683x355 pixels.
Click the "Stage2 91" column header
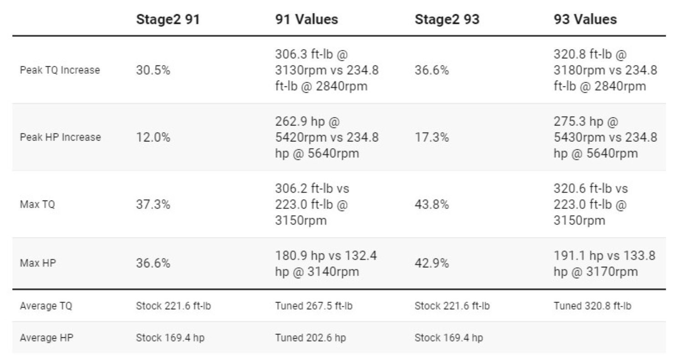(168, 19)
